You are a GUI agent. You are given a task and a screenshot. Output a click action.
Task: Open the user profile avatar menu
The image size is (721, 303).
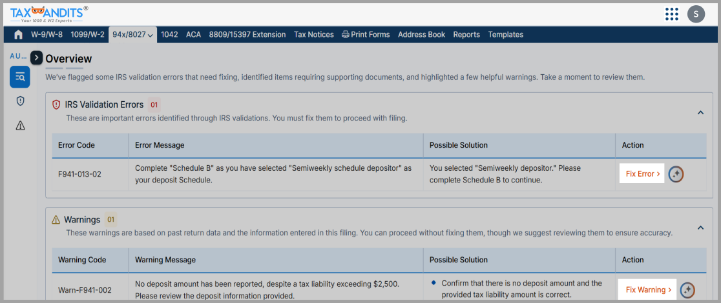coord(696,14)
